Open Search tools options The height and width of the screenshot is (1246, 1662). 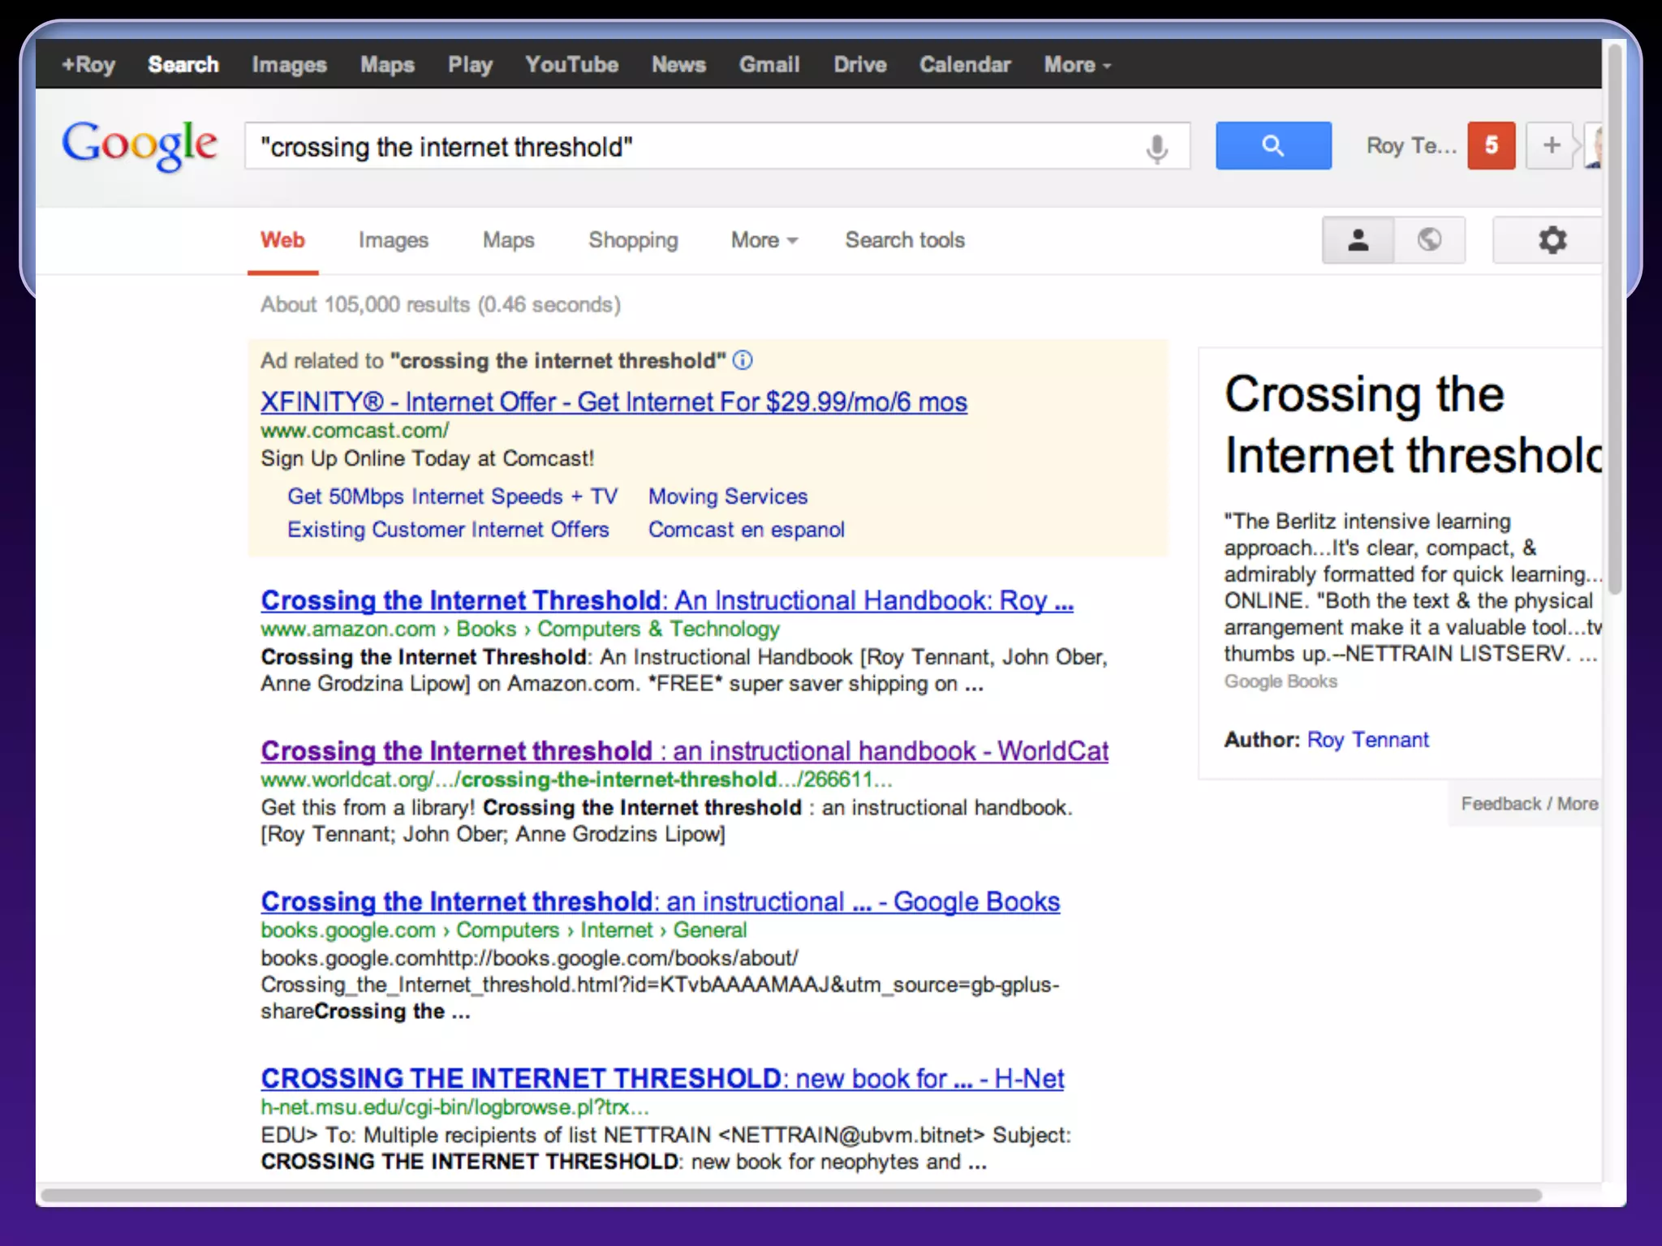pos(904,241)
